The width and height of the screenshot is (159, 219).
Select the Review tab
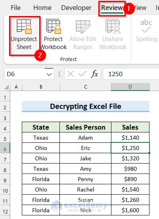tap(112, 8)
